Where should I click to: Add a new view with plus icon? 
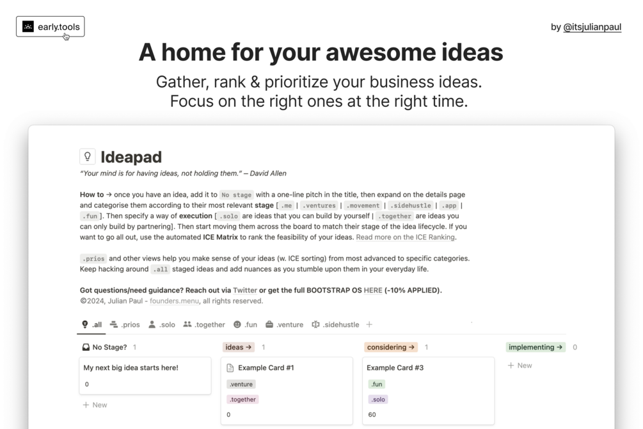[369, 325]
